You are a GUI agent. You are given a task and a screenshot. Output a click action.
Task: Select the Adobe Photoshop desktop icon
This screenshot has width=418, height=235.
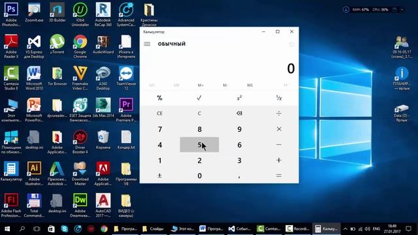point(11,14)
